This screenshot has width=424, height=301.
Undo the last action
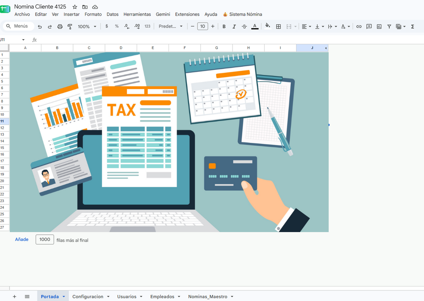(40, 27)
